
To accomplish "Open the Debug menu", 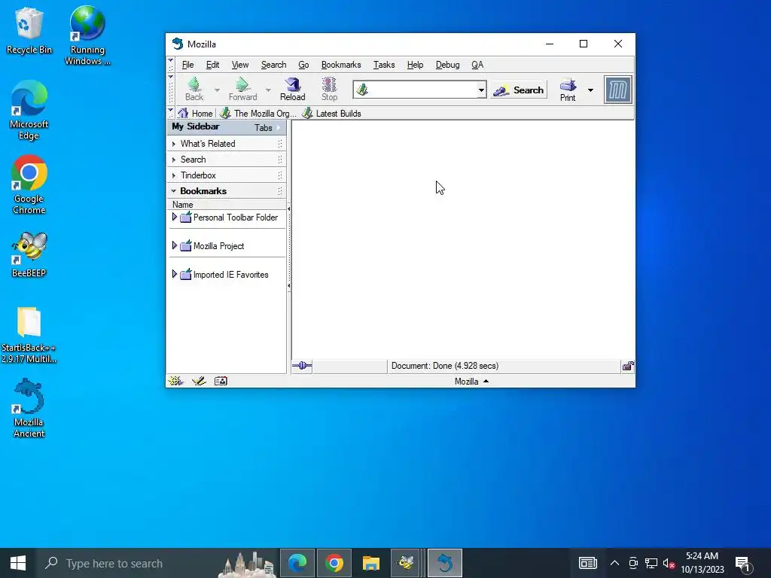I will pos(447,65).
